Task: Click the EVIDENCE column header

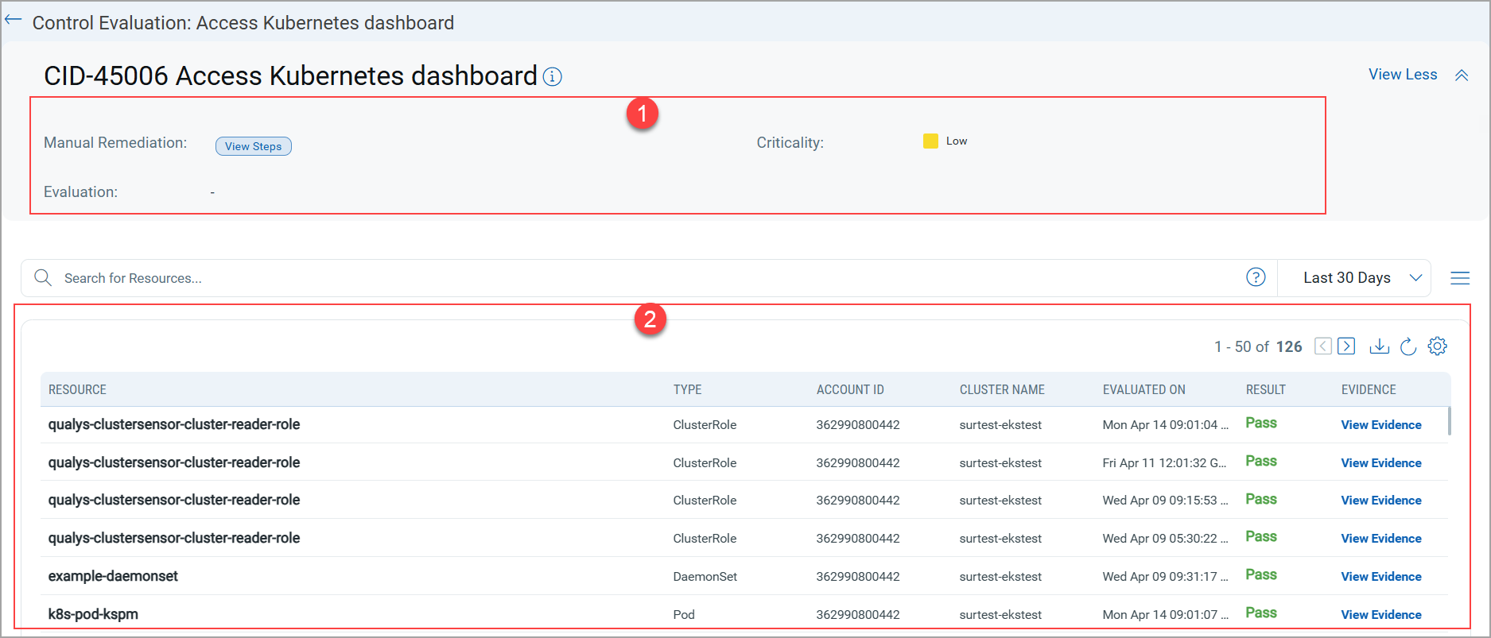Action: 1369,389
